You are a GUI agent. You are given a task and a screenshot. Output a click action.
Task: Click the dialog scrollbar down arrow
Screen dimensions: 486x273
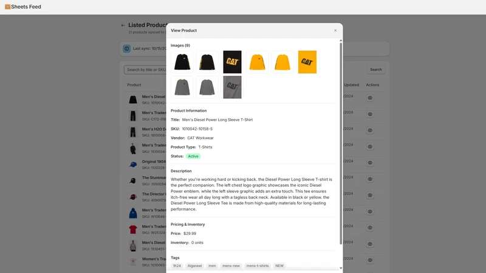tap(341, 268)
